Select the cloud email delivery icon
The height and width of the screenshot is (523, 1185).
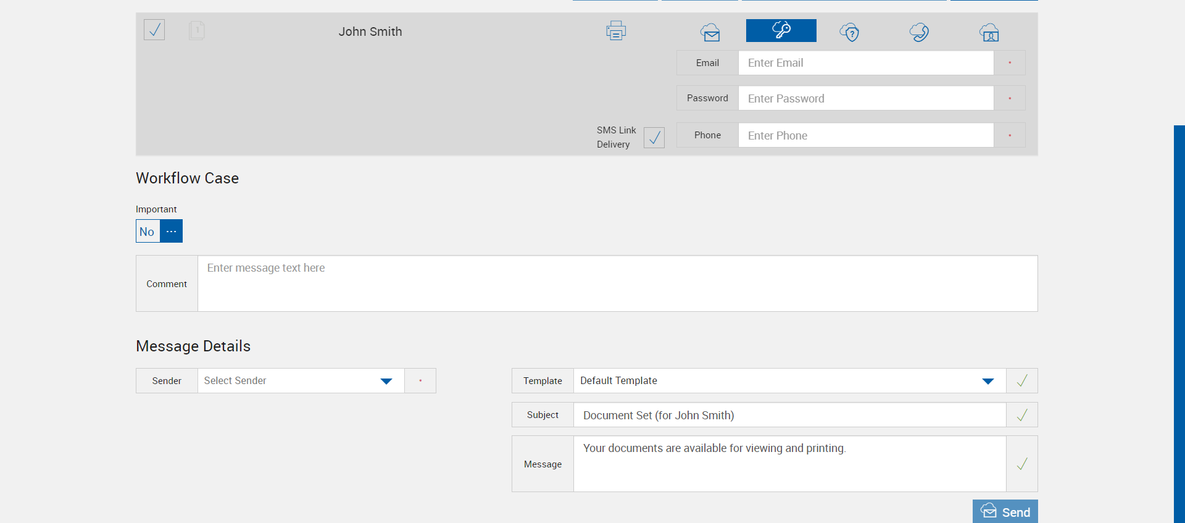[710, 31]
